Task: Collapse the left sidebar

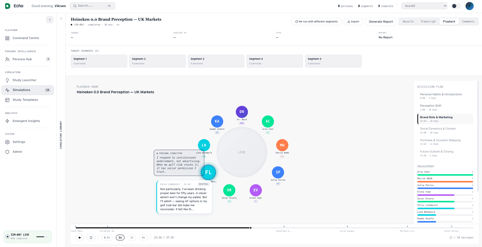Action: (x=50, y=20)
